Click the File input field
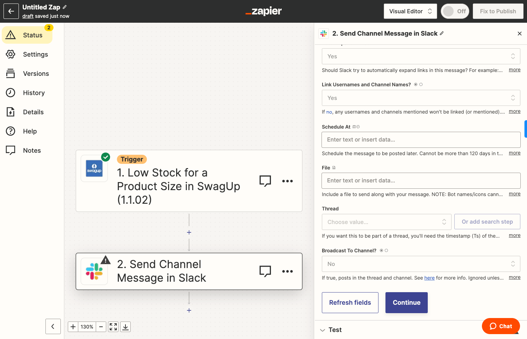Viewport: 527px width, 339px height. point(421,181)
